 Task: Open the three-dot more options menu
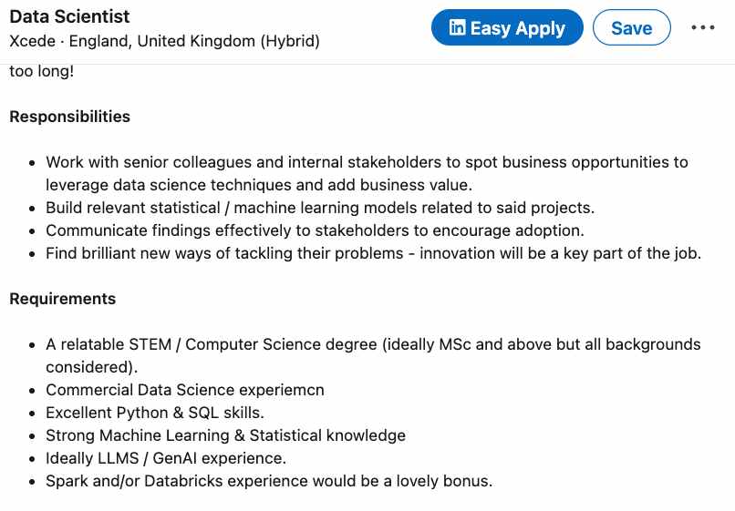(703, 28)
